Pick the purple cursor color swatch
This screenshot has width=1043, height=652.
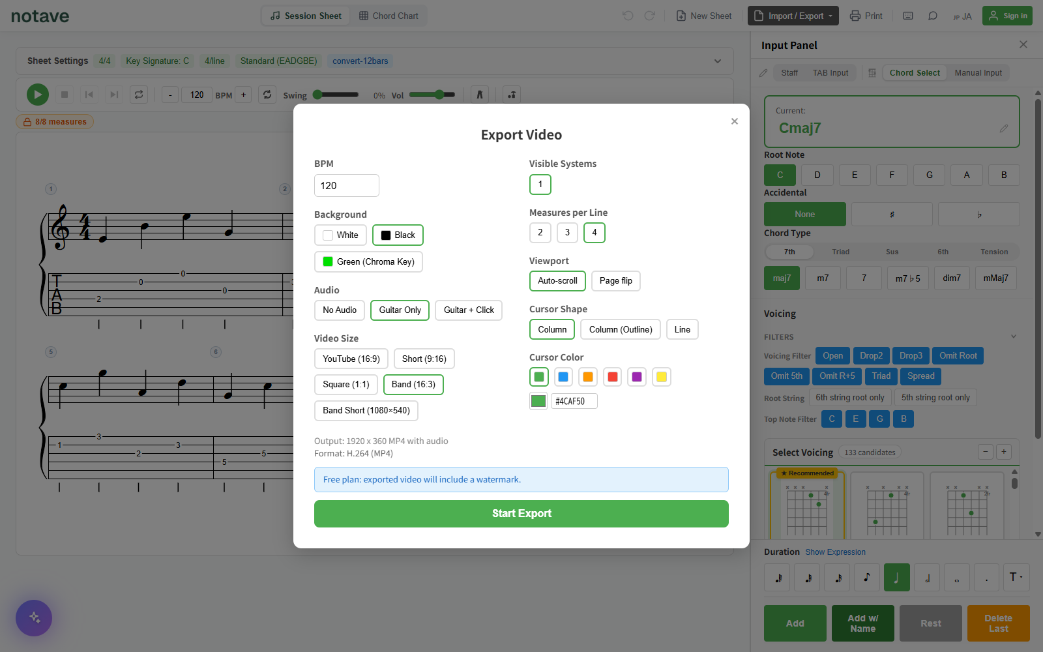pyautogui.click(x=637, y=377)
